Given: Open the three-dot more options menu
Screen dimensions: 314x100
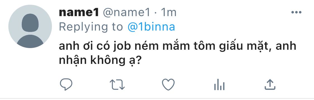Looking at the screenshot, I should click(296, 12).
